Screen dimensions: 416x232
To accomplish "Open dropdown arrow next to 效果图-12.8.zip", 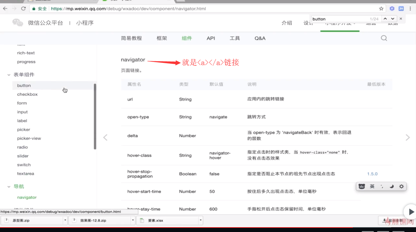I will tap(133, 220).
